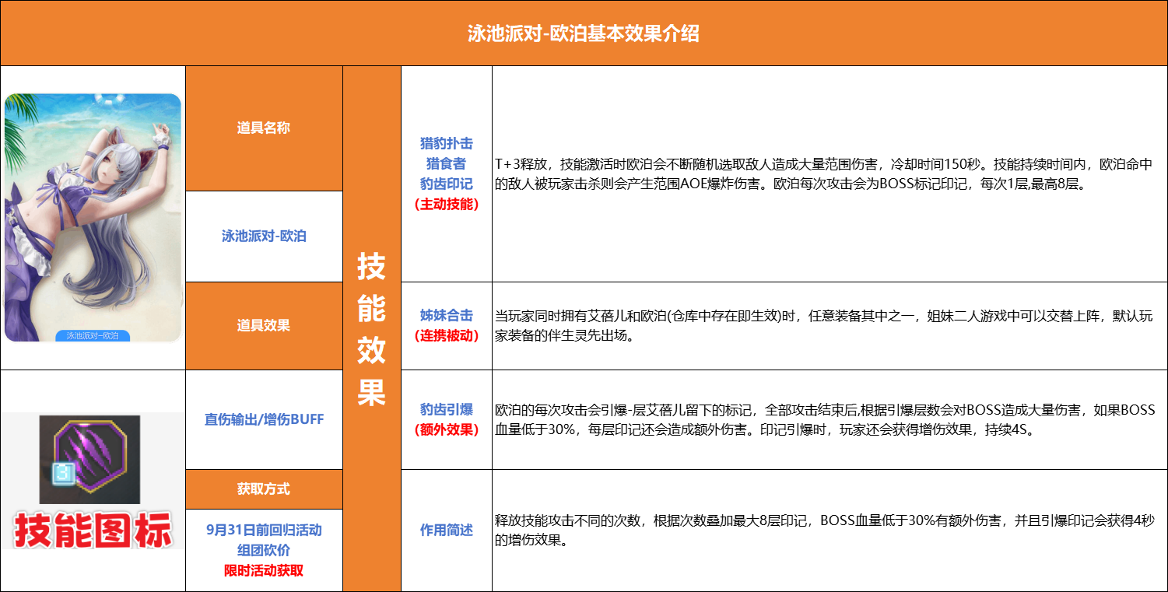This screenshot has height=592, width=1168.
Task: Click the 豹齿引爆 skill name
Action: click(x=447, y=409)
